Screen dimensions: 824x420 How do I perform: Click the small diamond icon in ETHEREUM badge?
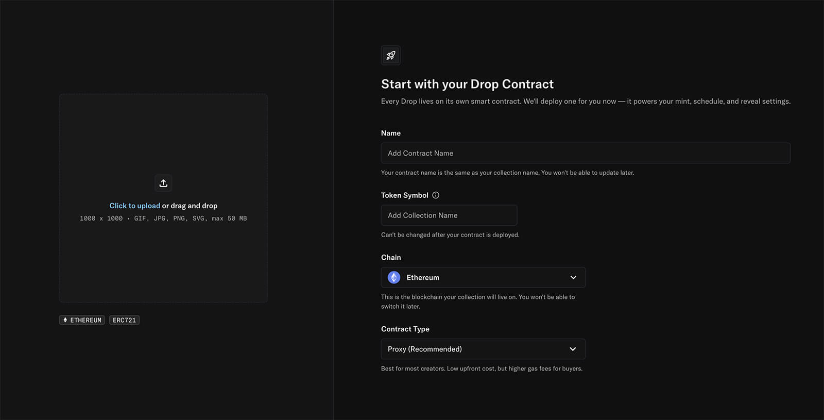(x=65, y=320)
